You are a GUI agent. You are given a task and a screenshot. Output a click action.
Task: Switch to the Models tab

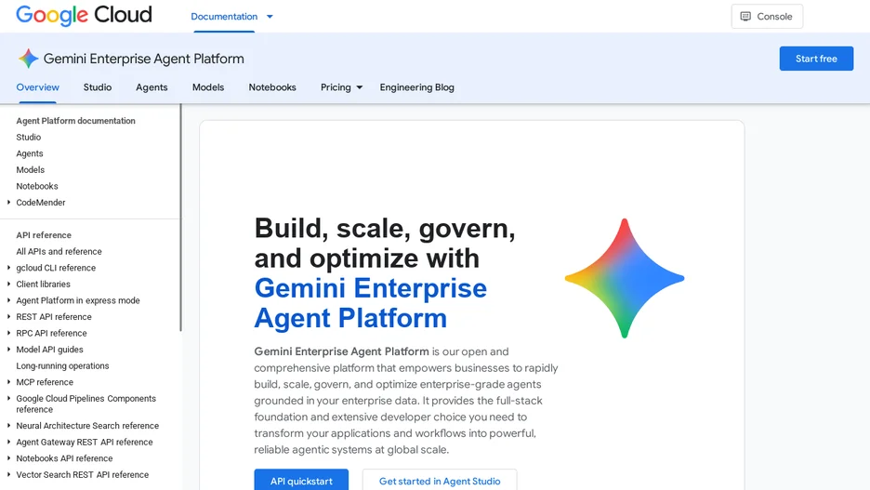(208, 87)
